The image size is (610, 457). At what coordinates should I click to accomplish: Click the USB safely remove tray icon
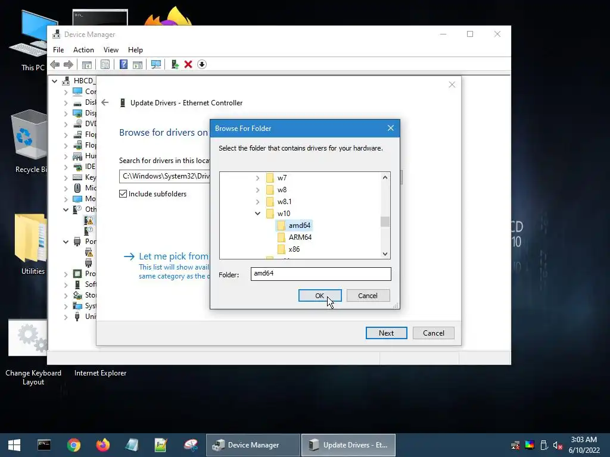pos(544,445)
